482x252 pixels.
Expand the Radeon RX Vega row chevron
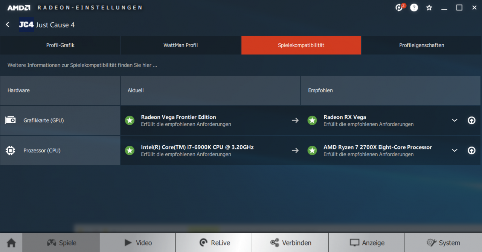(455, 120)
